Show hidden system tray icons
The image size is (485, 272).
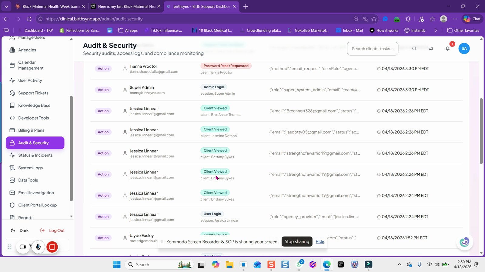point(399,264)
